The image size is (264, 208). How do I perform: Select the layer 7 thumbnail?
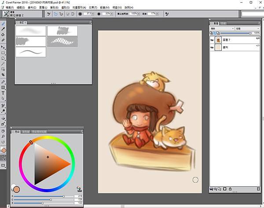click(x=218, y=40)
